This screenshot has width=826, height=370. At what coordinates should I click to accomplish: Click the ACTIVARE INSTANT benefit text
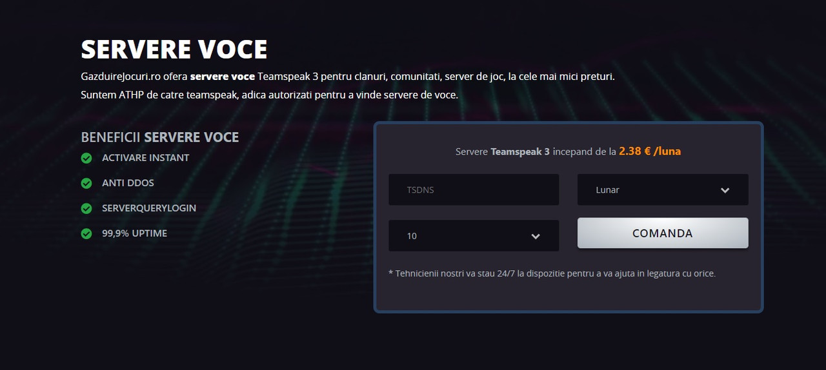pos(146,157)
